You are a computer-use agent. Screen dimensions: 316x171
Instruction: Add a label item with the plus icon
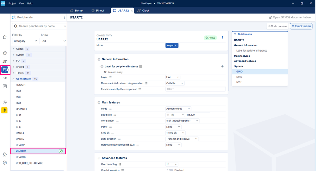pyautogui.click(x=222, y=66)
